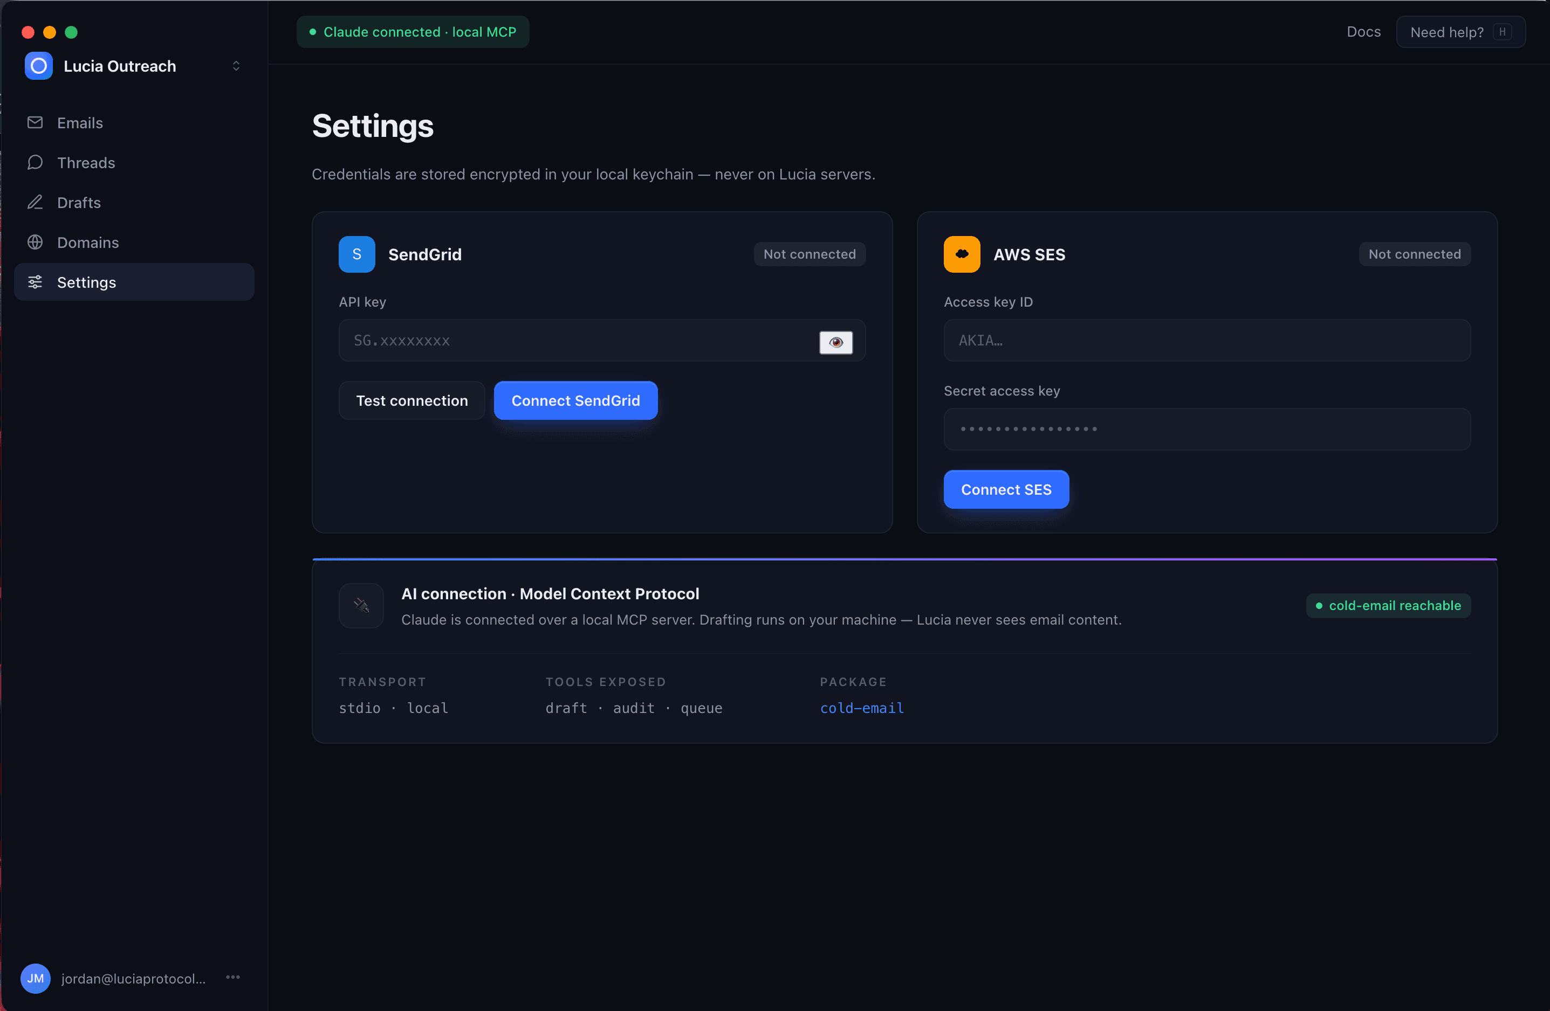Open the Domains page
The height and width of the screenshot is (1011, 1550).
click(x=134, y=242)
